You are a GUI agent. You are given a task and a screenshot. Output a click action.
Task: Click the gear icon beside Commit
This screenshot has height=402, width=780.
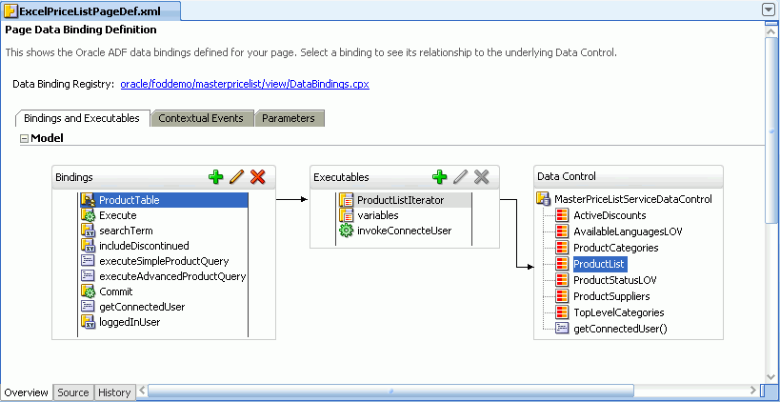pos(88,291)
